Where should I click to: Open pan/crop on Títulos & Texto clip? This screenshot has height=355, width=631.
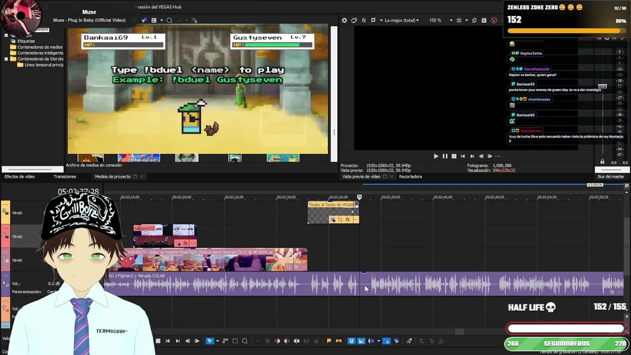[x=340, y=219]
